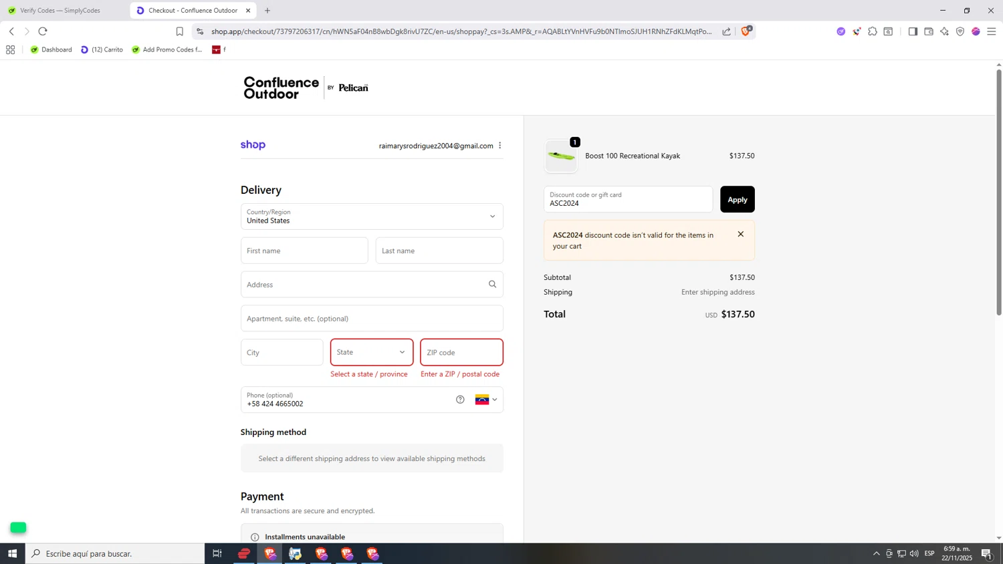Focus the Last name field

(x=439, y=251)
